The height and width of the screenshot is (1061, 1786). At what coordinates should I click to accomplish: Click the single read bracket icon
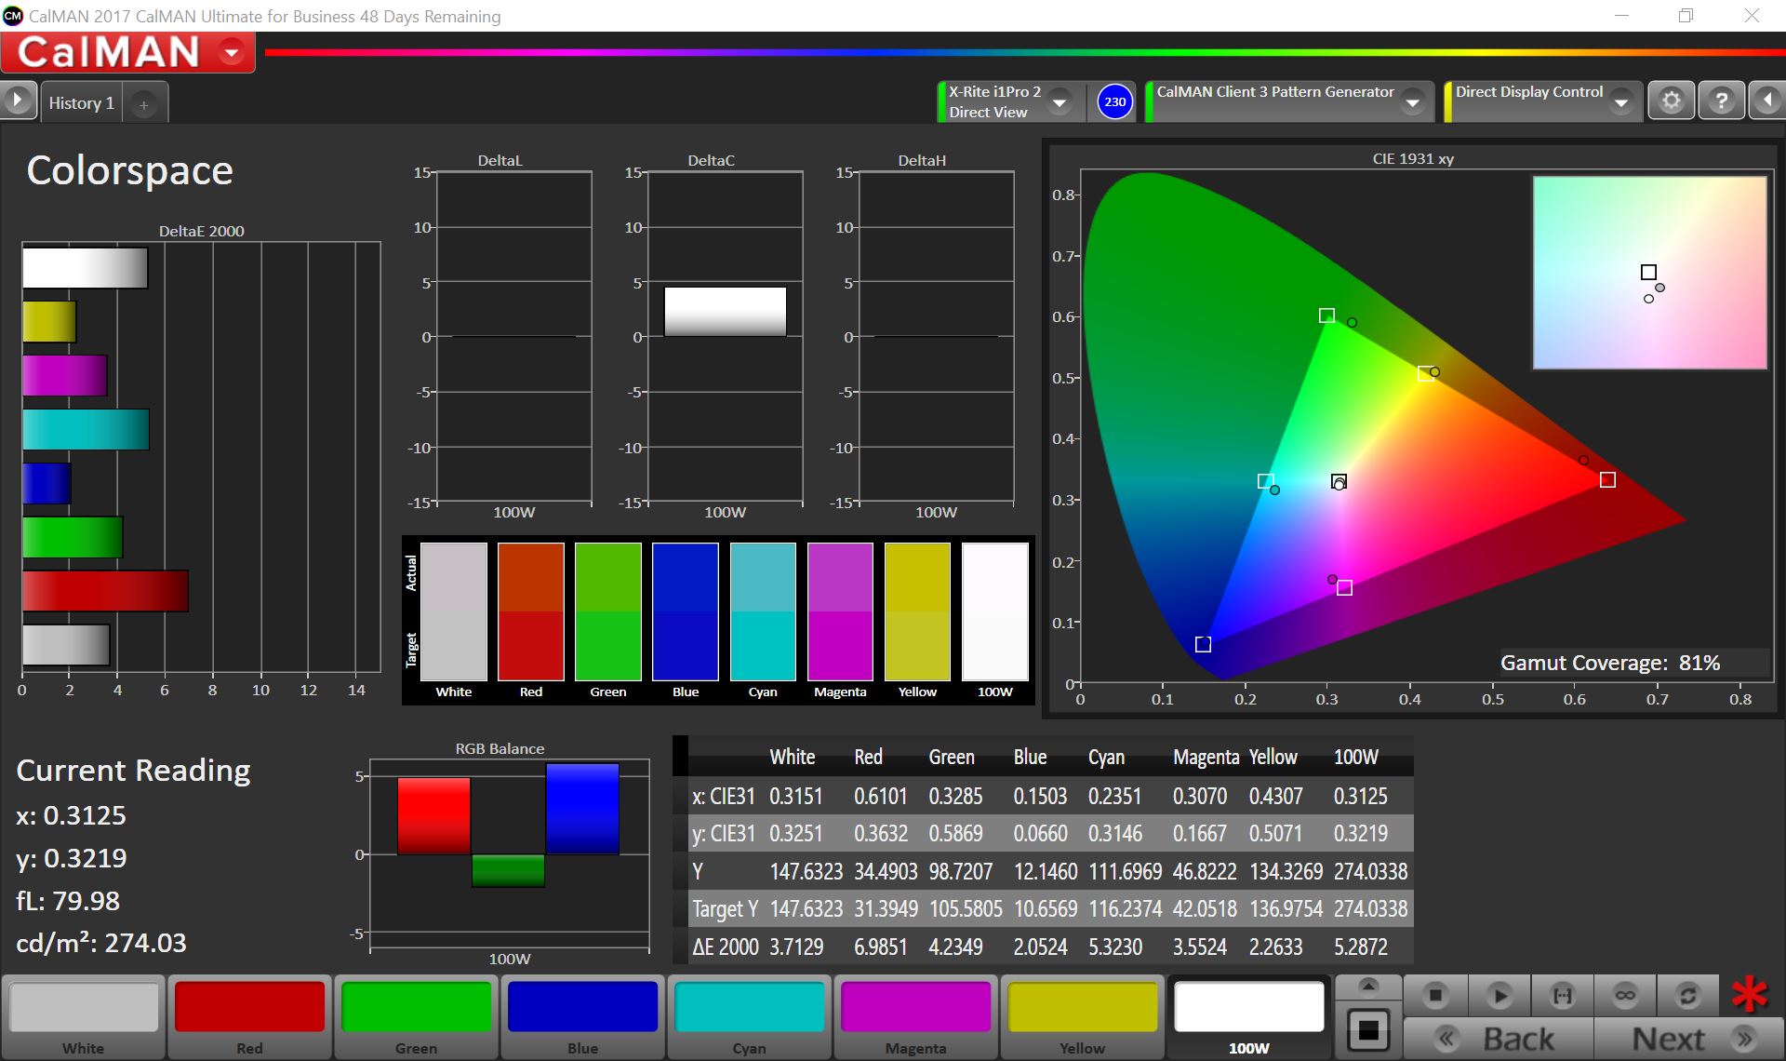[1562, 996]
